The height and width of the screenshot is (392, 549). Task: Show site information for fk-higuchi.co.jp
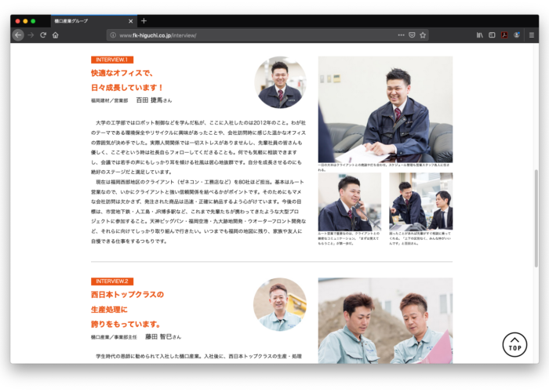click(x=113, y=35)
